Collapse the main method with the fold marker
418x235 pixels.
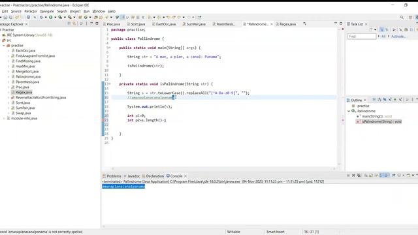click(x=109, y=48)
